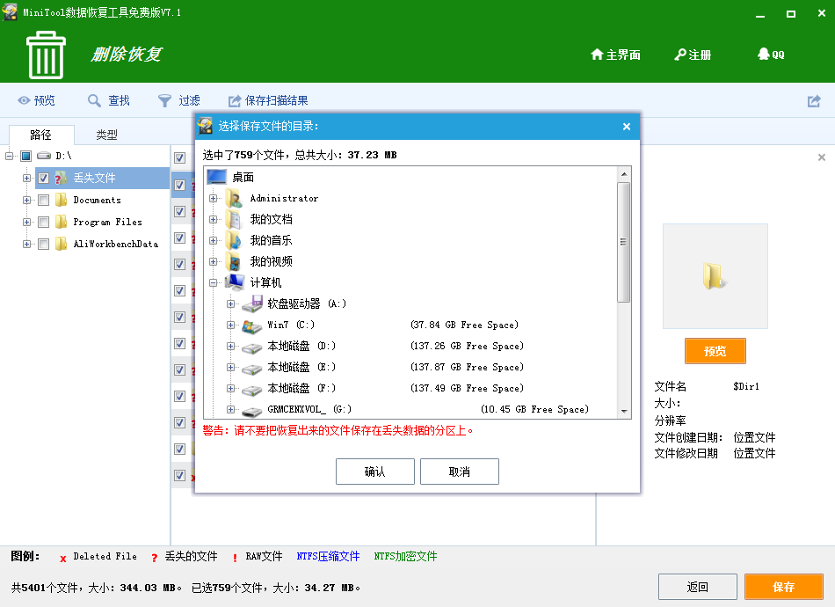Confirm with the 确认 button
This screenshot has width=835, height=607.
375,472
